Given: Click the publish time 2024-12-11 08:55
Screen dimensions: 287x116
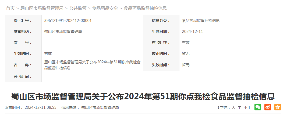Looking at the screenshot, I should click(x=40, y=107).
